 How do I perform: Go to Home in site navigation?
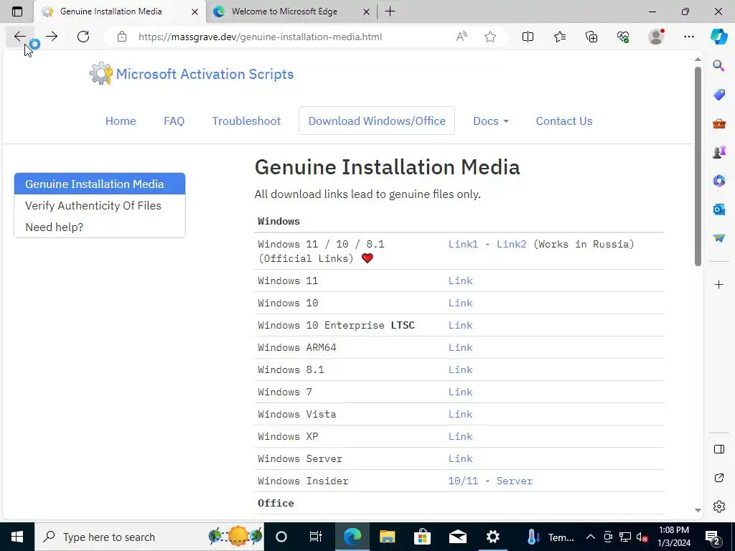[121, 121]
